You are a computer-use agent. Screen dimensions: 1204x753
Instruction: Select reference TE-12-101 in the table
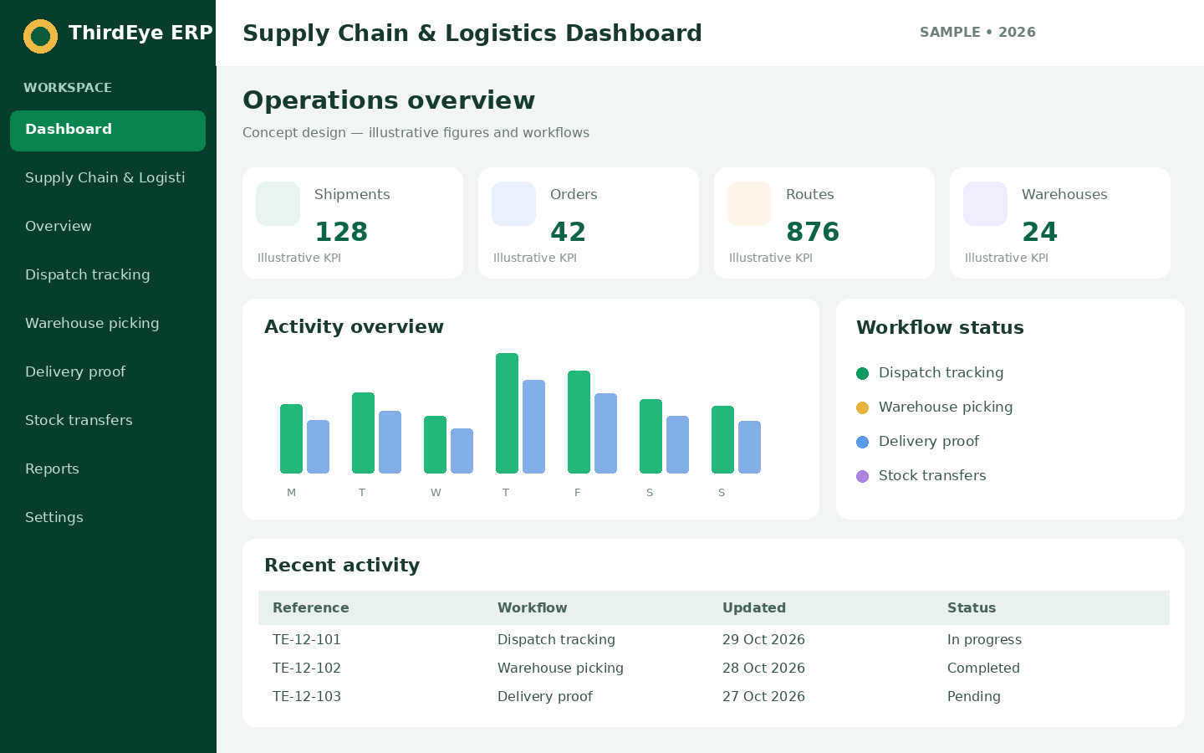point(307,639)
